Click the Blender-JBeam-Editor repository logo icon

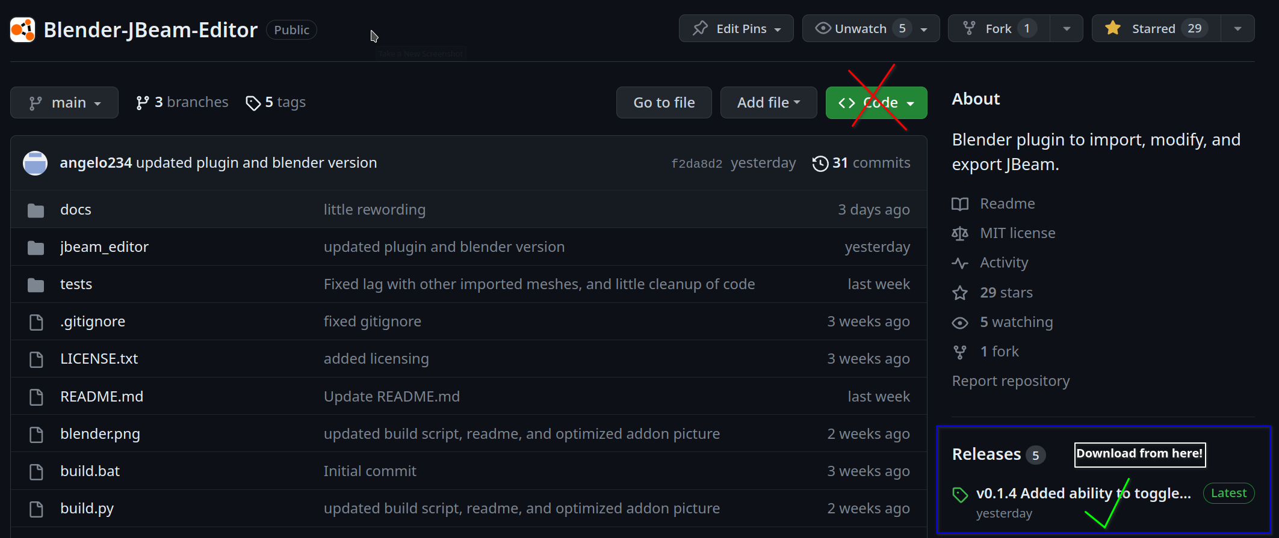click(23, 29)
